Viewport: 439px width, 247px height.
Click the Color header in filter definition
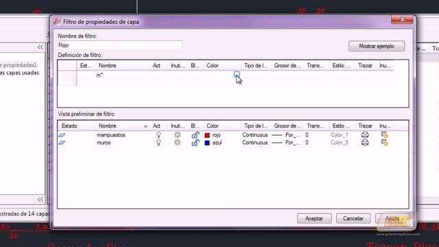point(223,66)
